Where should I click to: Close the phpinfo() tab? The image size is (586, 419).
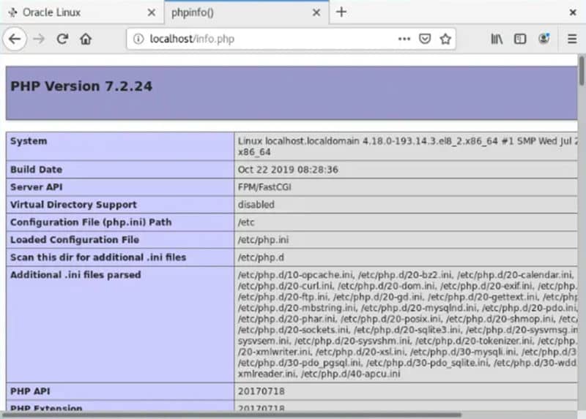tap(316, 12)
